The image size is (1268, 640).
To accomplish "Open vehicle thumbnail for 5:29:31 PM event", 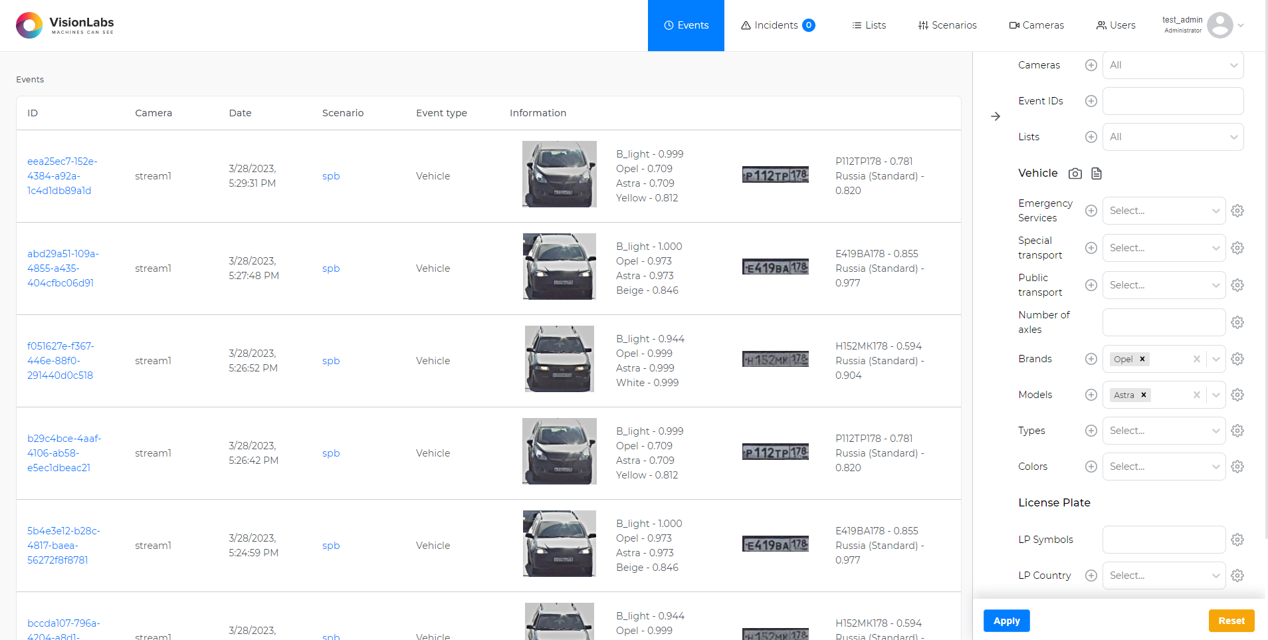I will point(560,174).
